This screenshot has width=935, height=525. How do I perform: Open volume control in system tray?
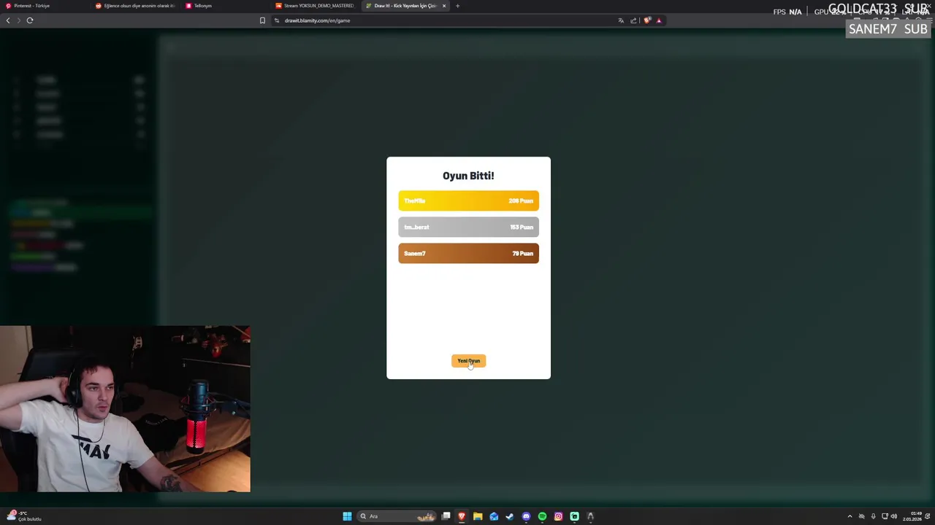point(894,516)
